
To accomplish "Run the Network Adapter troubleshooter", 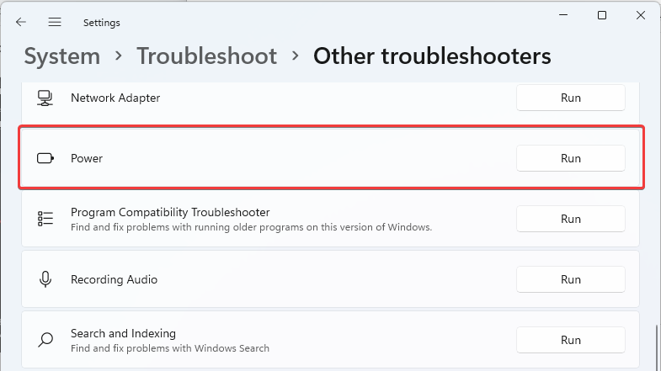I will pyautogui.click(x=570, y=98).
